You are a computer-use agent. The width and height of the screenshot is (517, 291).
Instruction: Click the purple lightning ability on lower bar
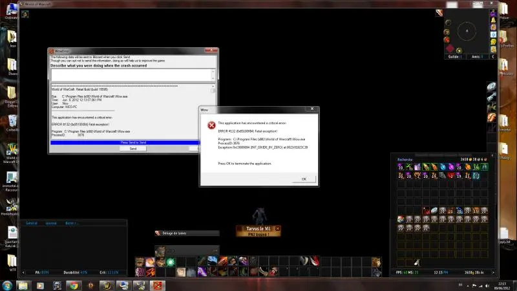pyautogui.click(x=202, y=272)
